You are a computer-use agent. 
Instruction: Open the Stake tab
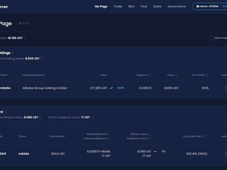[157, 6]
